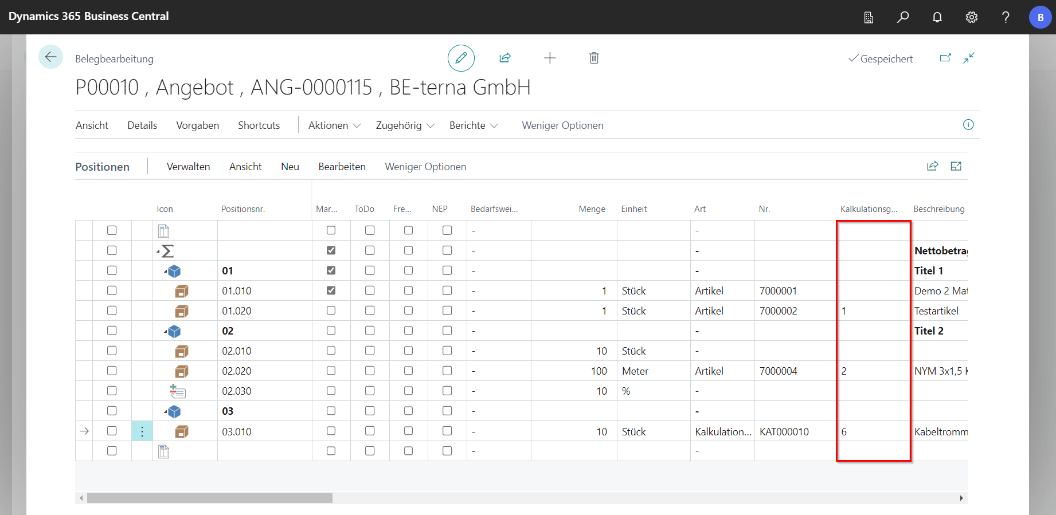
Task: Click the share icon beside edit button
Action: point(505,58)
